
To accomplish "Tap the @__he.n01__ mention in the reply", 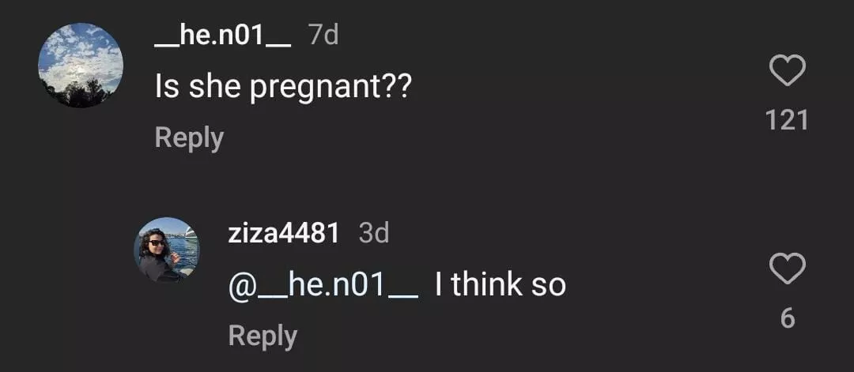I will [323, 284].
